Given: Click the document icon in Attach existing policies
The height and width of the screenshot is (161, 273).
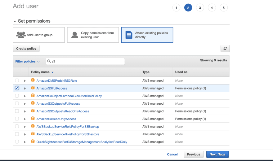Looking at the screenshot, I should click(x=129, y=35).
